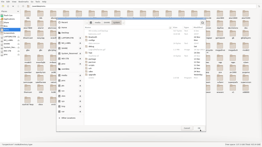Eject NO_LABEL in dialog sidebar
The width and height of the screenshot is (262, 147).
pyautogui.click(x=80, y=43)
